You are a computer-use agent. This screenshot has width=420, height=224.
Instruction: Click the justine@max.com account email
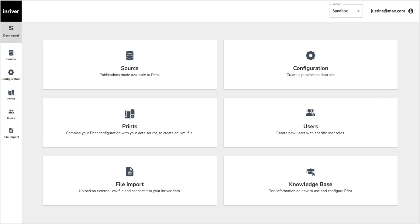point(388,11)
